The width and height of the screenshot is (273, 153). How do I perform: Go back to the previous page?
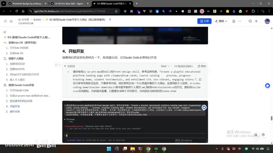(x=4, y=11)
